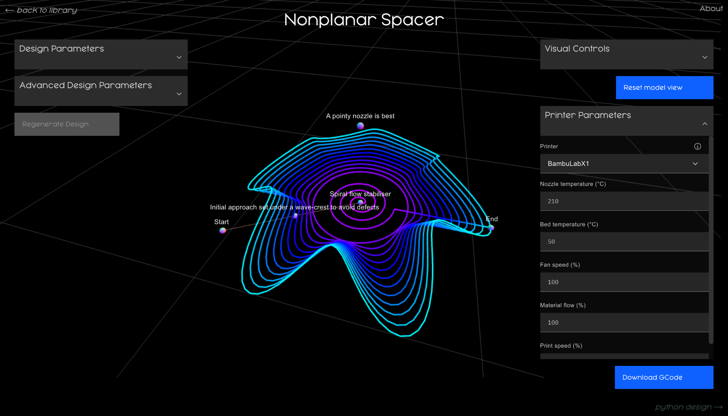Viewport: 728px width, 416px height.
Task: Click the Download GCode button
Action: pos(664,377)
